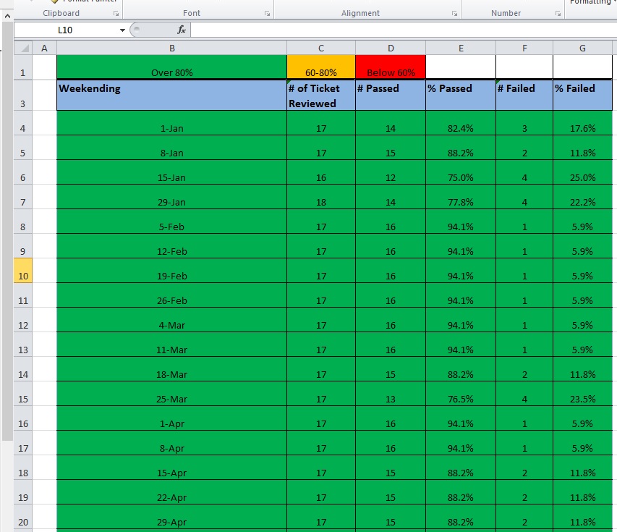
Task: Click passed count 13 in 25-Mar row
Action: pos(391,394)
